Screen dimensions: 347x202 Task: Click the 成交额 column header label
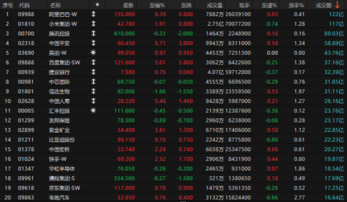point(324,5)
